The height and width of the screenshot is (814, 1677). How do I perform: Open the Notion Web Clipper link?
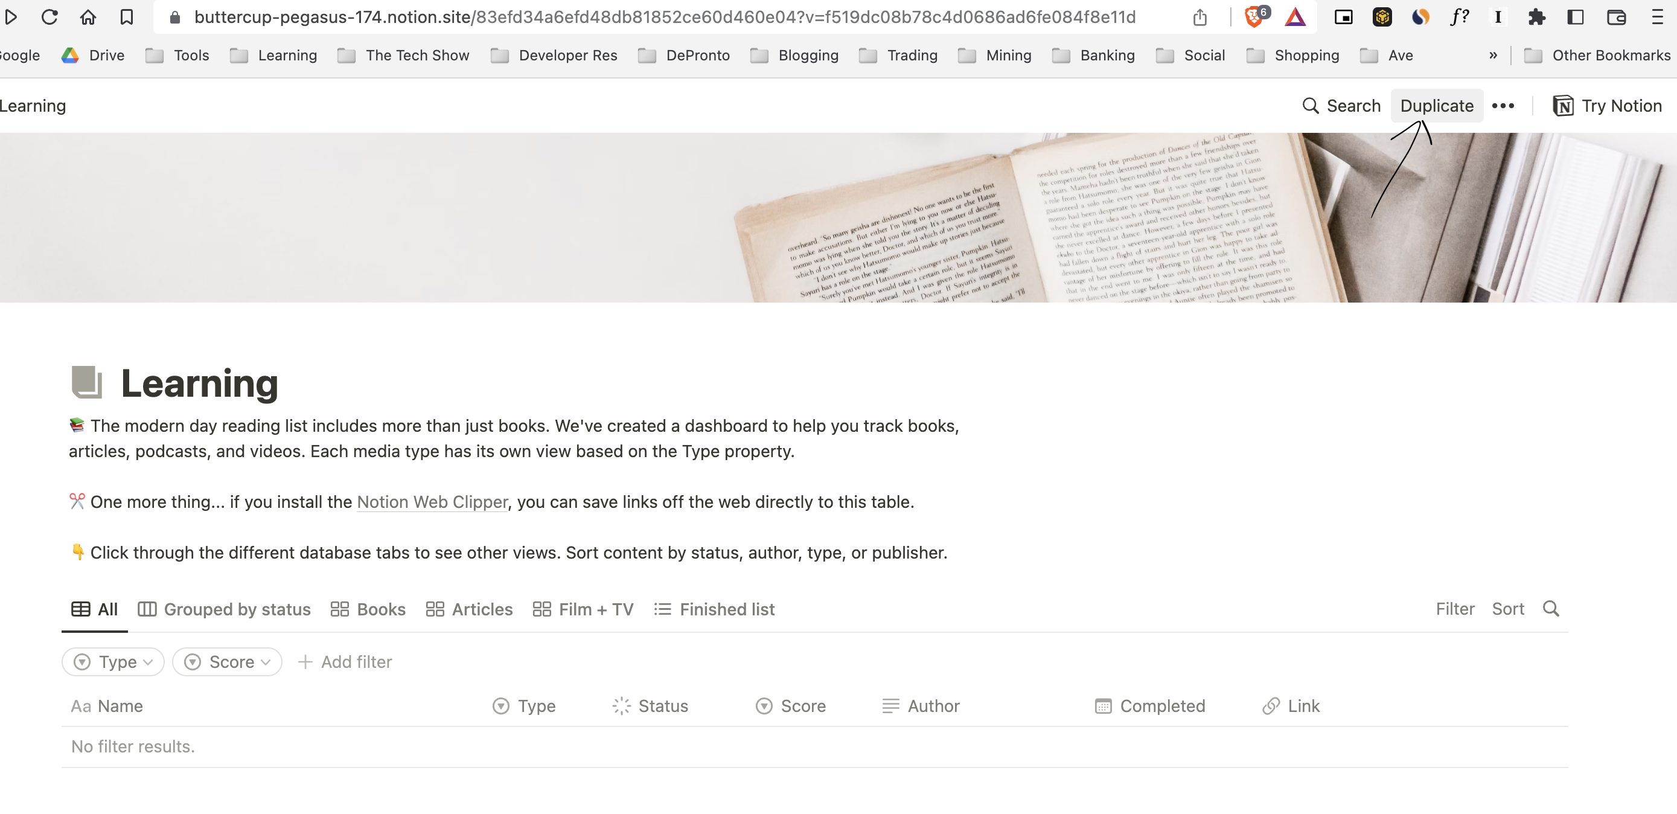432,502
